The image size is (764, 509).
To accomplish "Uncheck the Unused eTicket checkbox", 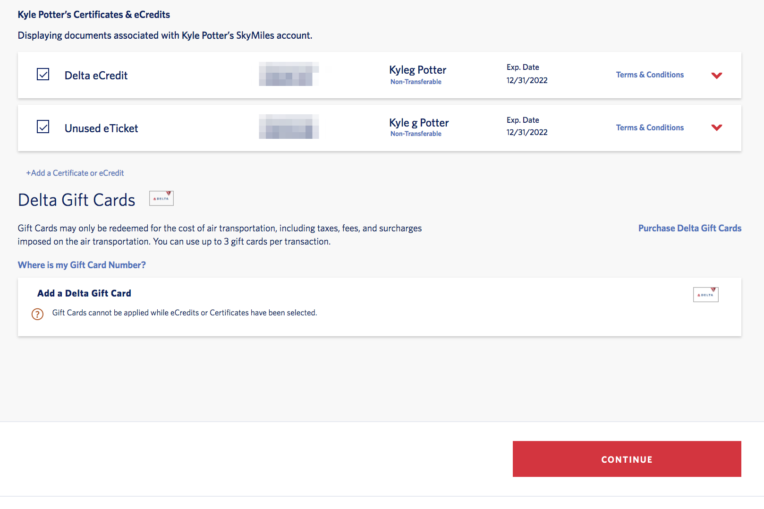I will [42, 127].
